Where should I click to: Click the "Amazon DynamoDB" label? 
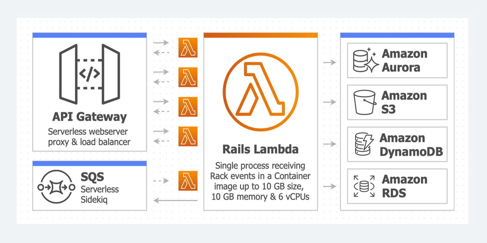click(x=411, y=145)
